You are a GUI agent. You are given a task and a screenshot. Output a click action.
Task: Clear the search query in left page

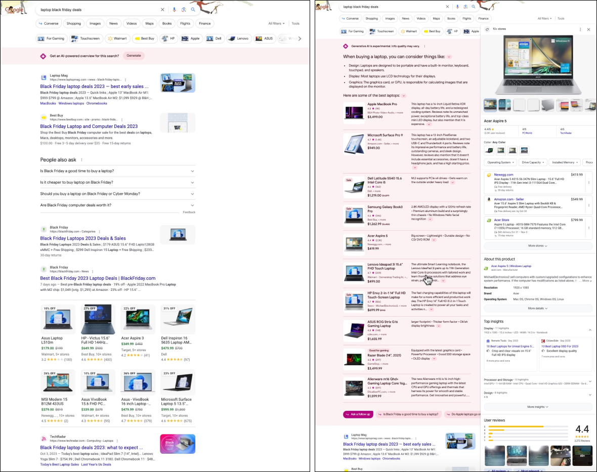[x=162, y=10]
